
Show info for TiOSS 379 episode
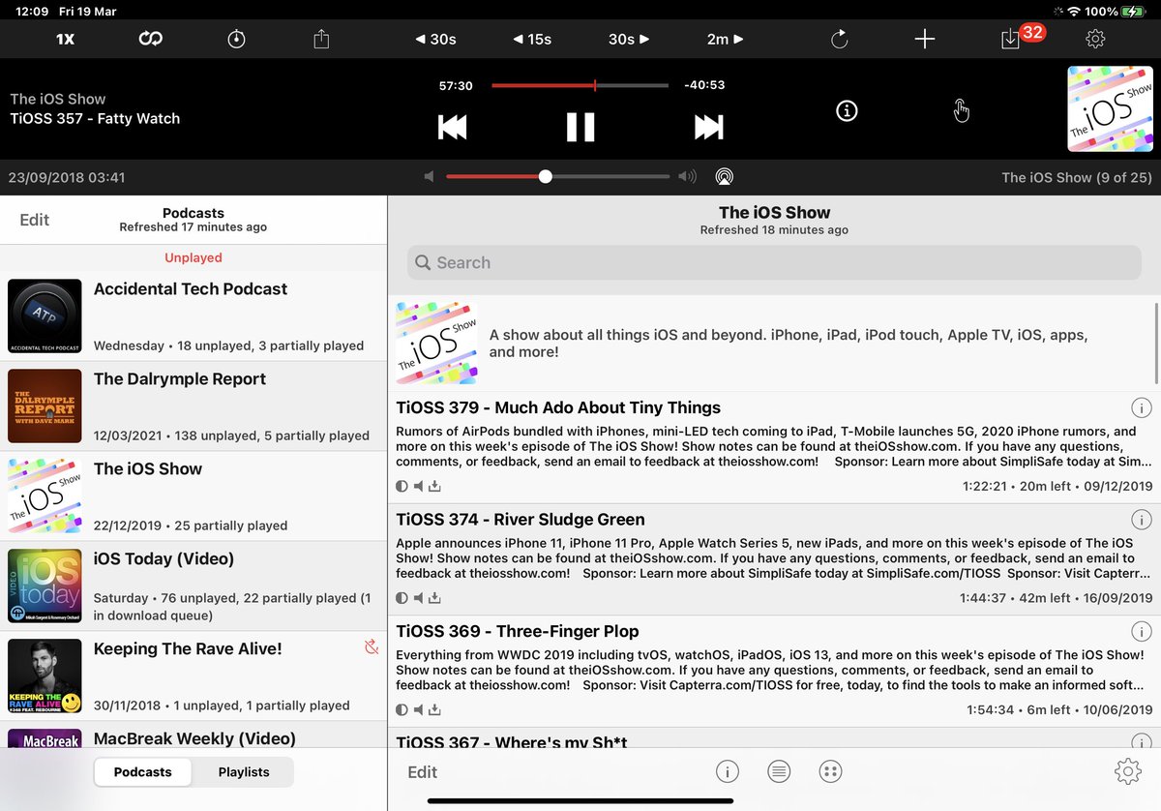coord(1141,407)
